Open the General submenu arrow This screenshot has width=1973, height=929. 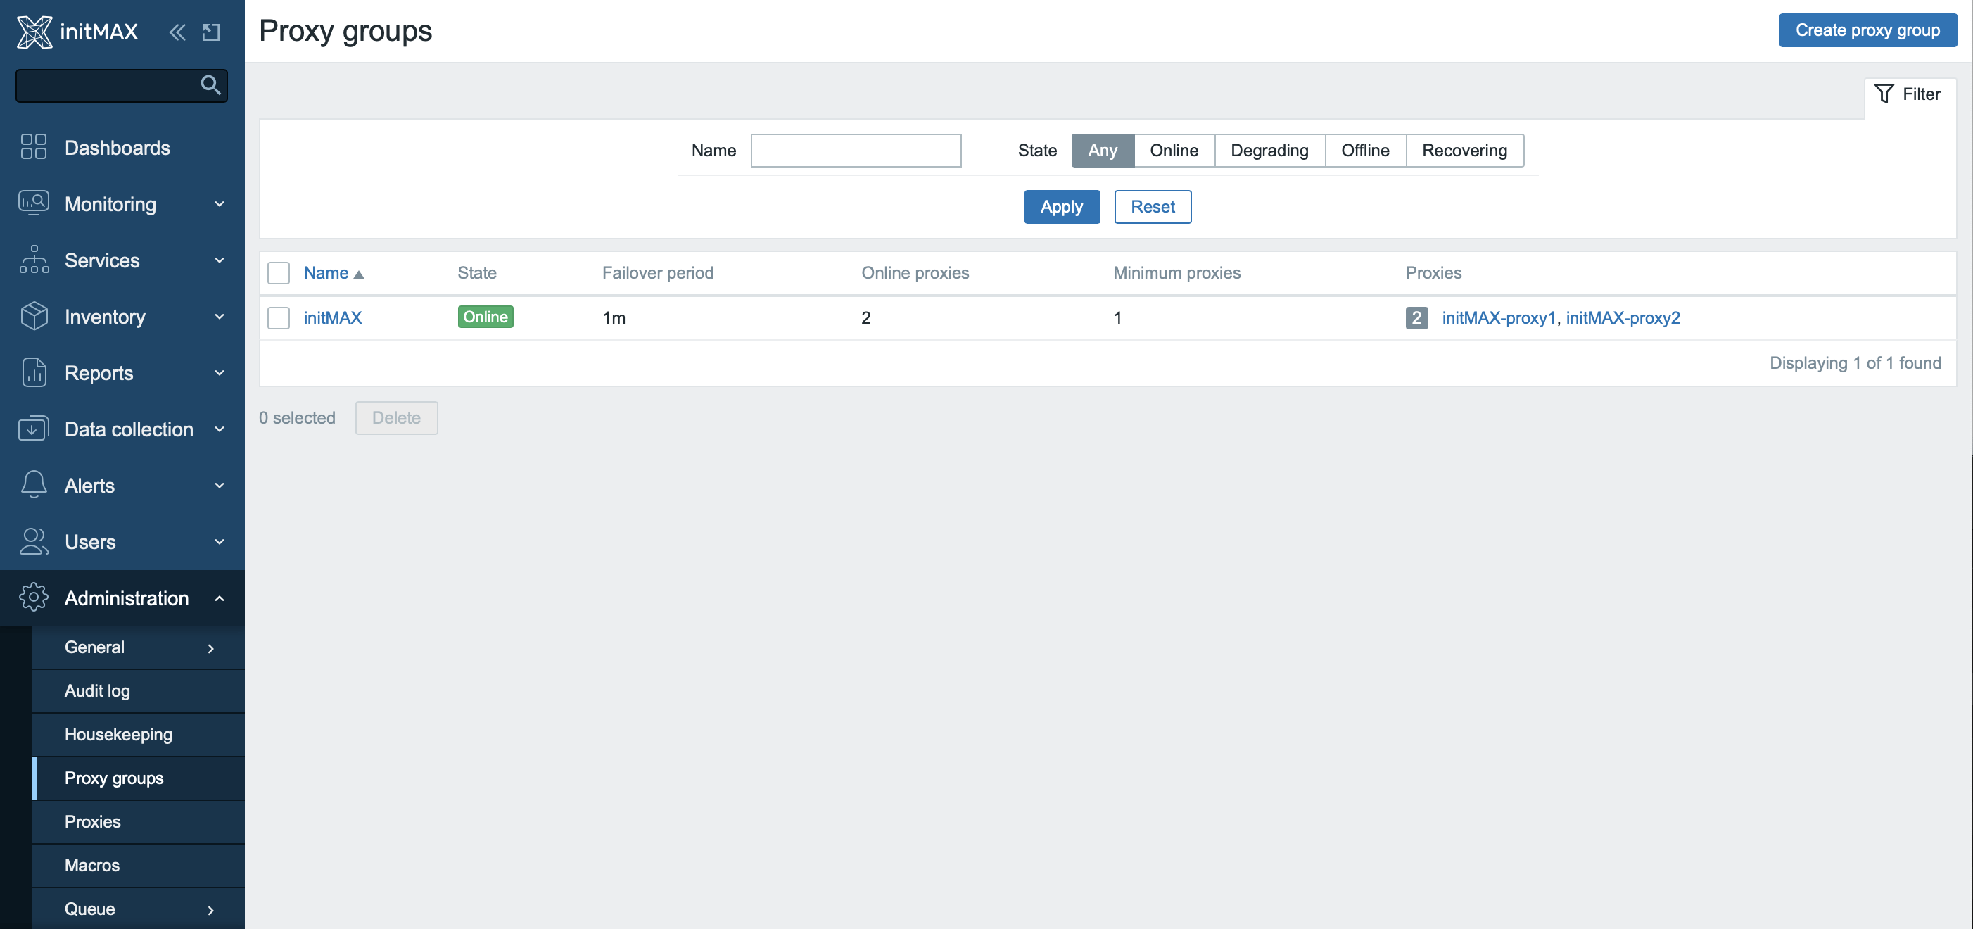[210, 648]
